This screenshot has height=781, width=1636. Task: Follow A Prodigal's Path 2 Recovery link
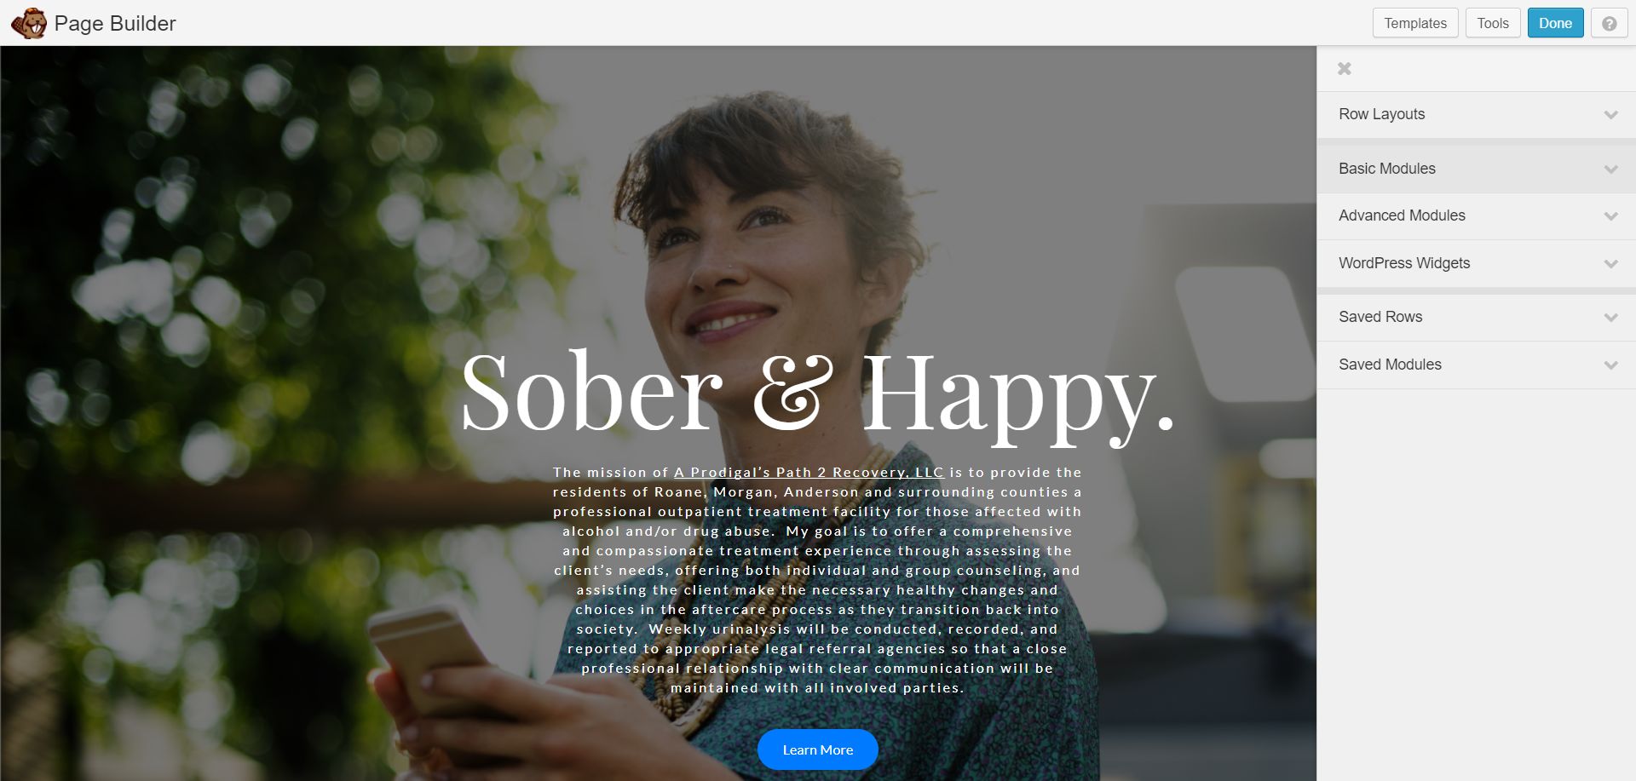click(x=809, y=472)
